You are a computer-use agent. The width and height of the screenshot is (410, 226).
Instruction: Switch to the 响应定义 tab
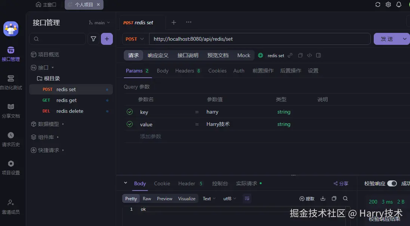[x=158, y=55]
